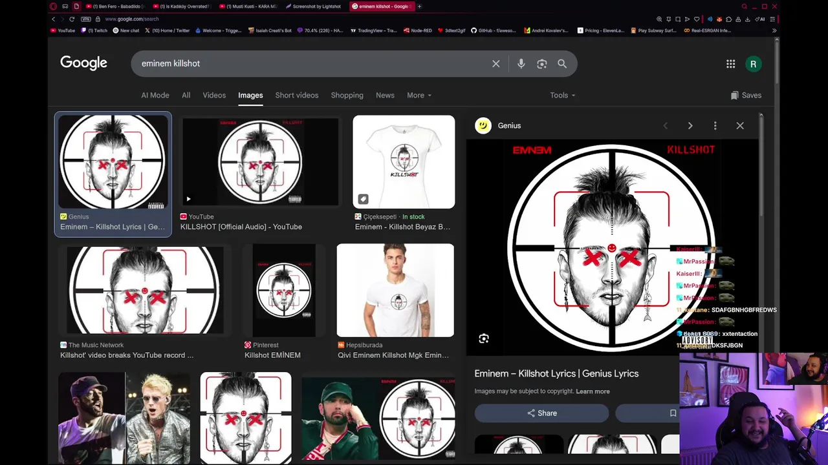Open the downloads icon in toolbar
The image size is (828, 465).
[747, 19]
